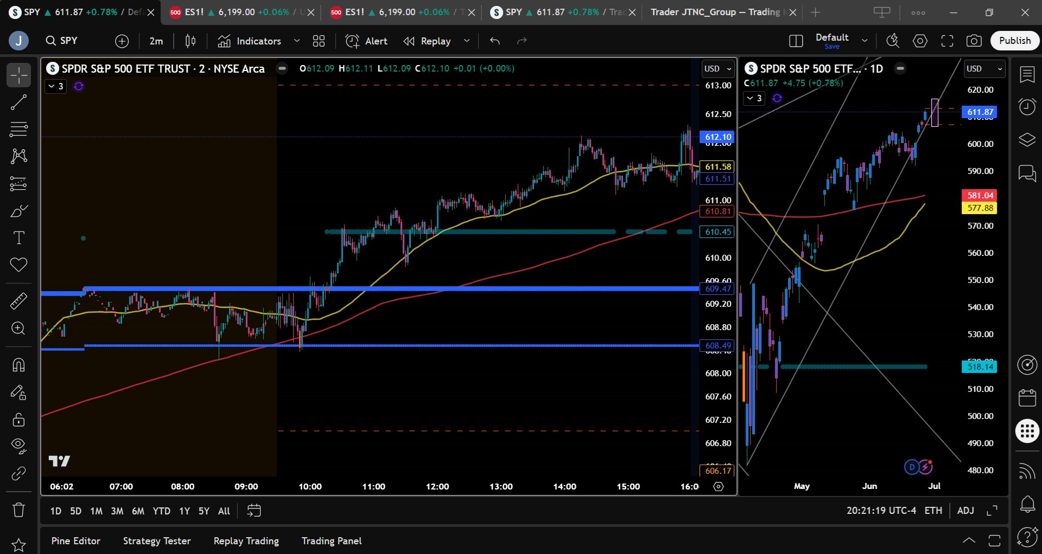The height and width of the screenshot is (554, 1042).
Task: Enter fullscreen chart mode
Action: coord(947,41)
